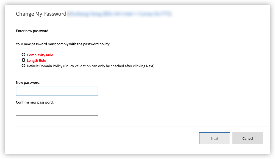Select the circular expand icon near Length Rule
The width and height of the screenshot is (275, 159).
tap(23, 60)
